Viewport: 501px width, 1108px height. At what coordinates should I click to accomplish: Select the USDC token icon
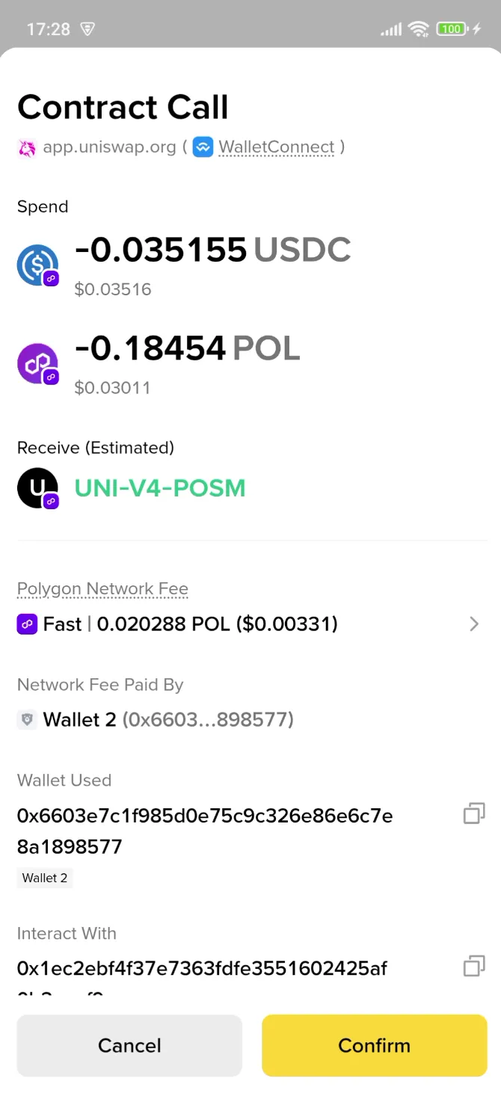37,264
